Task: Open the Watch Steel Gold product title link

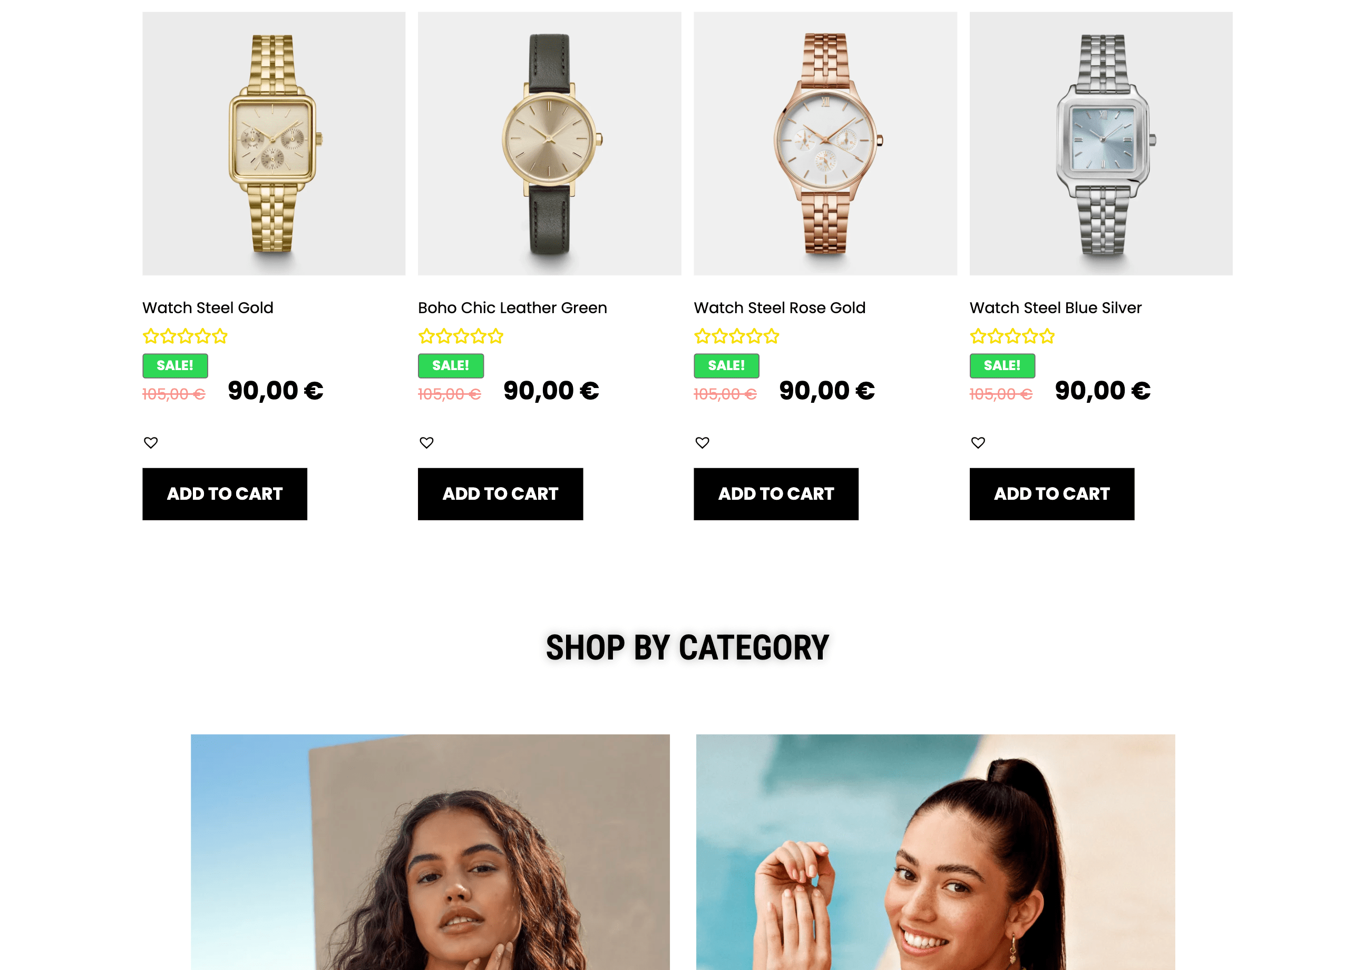Action: [x=208, y=307]
